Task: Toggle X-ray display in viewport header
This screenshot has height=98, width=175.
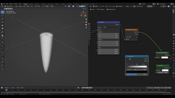Action: click(x=77, y=6)
